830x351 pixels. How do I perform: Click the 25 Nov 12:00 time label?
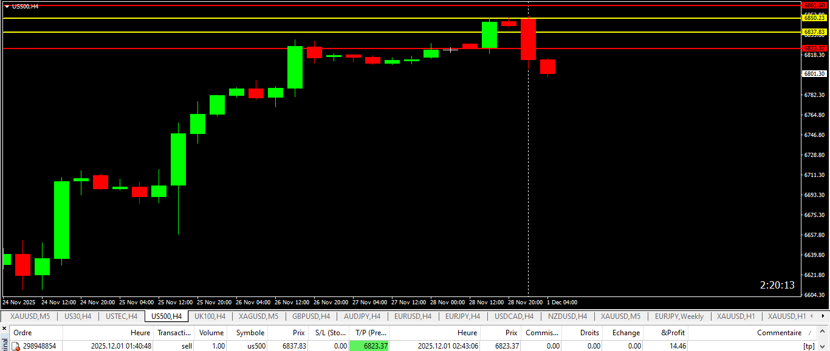tap(175, 302)
